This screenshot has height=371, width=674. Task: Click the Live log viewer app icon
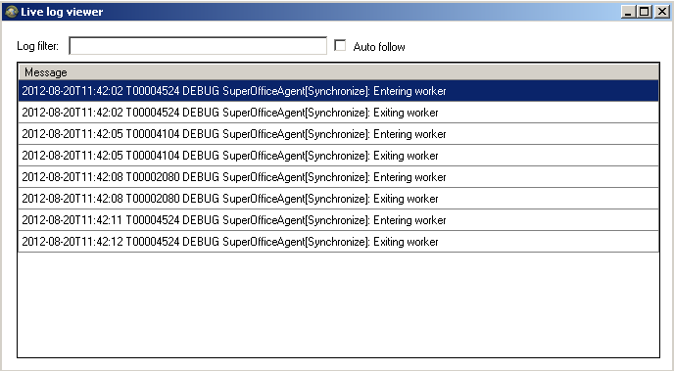point(11,12)
